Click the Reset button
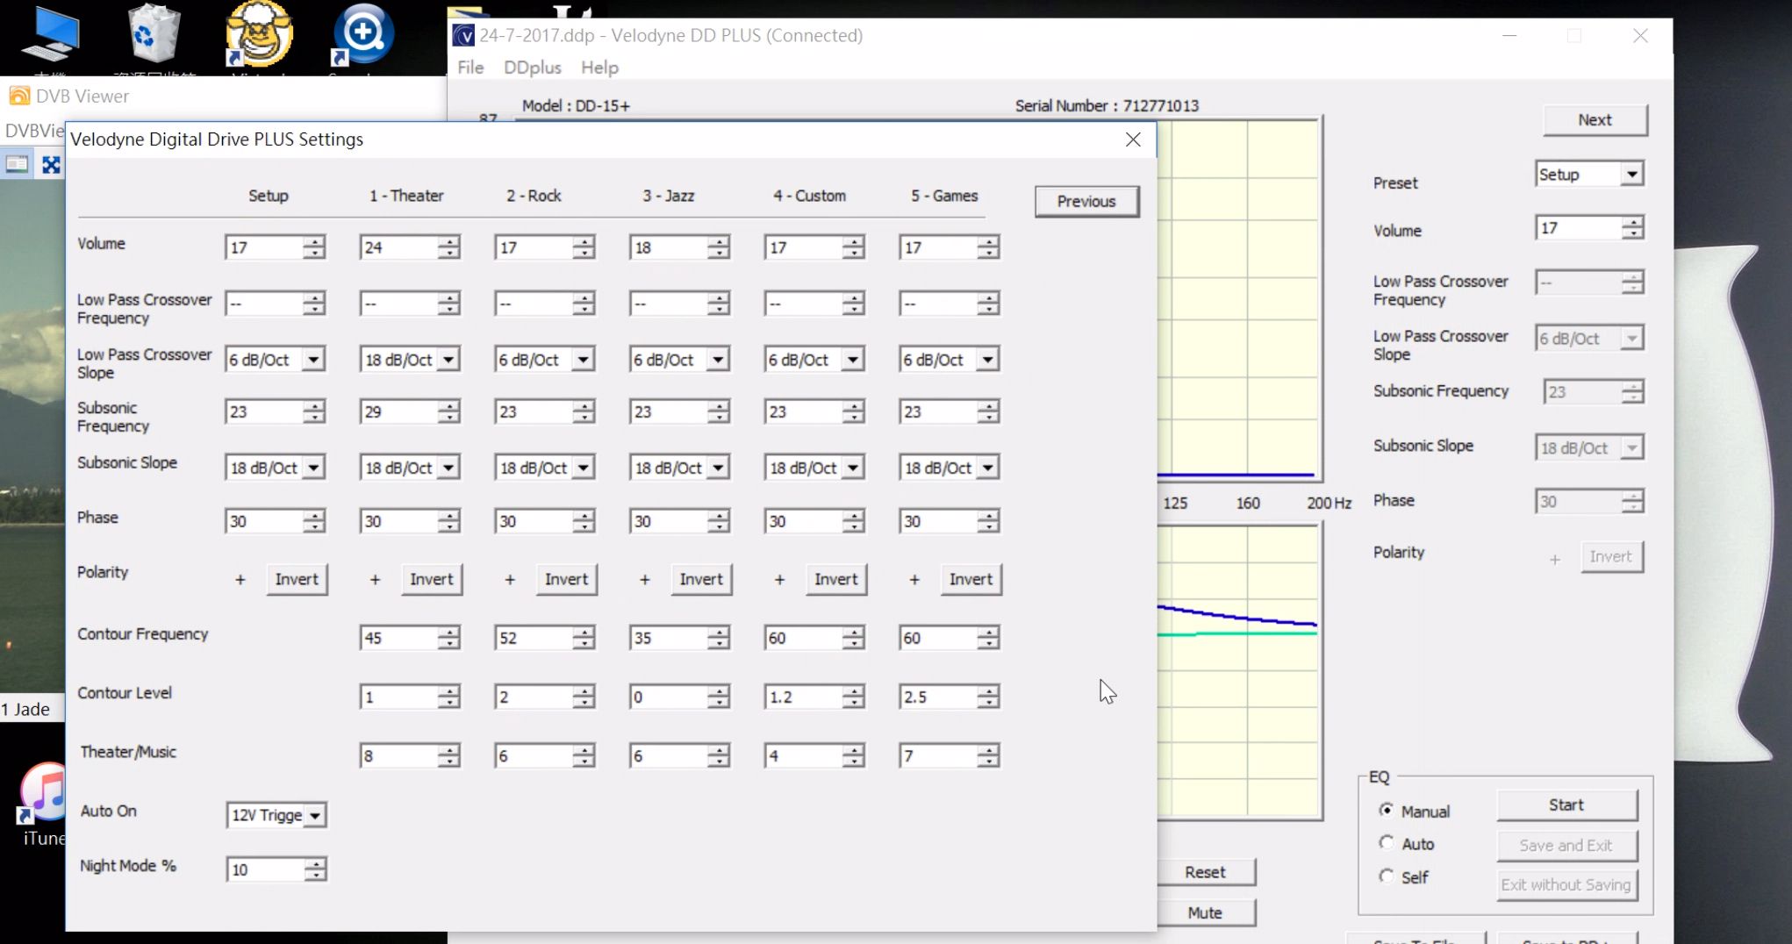Viewport: 1792px width, 944px height. click(x=1205, y=872)
